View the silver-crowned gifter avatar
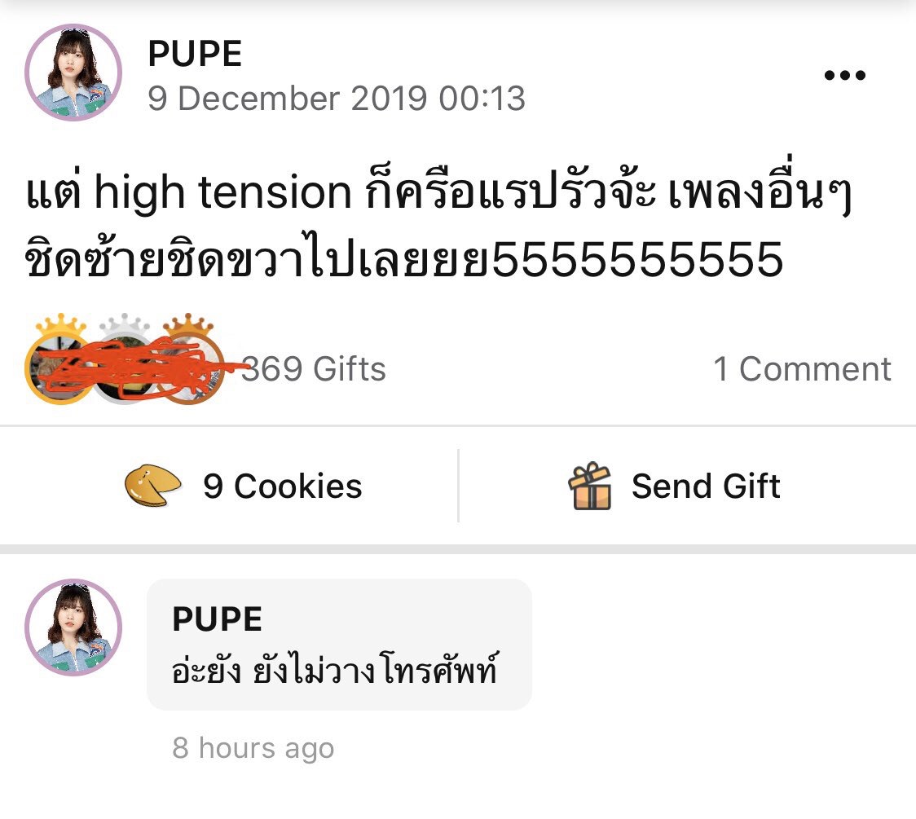 click(x=125, y=369)
